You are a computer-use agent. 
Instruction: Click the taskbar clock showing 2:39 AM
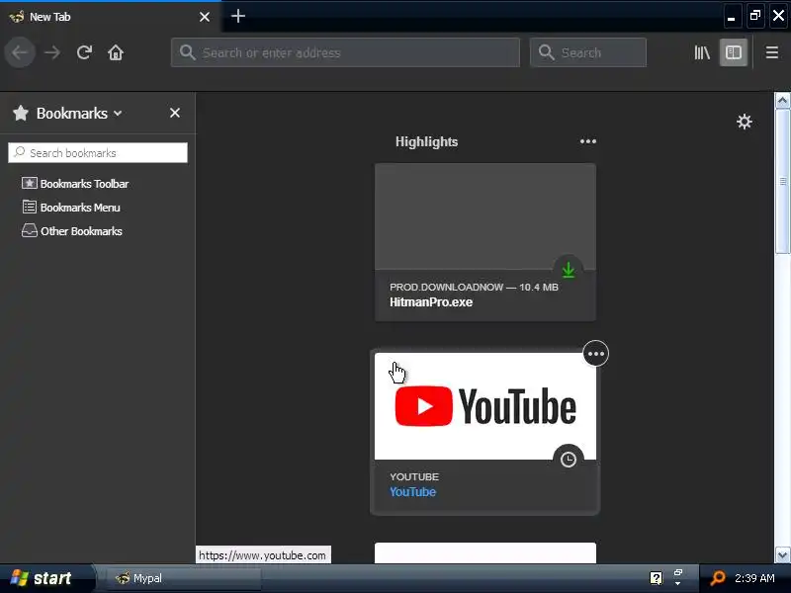coord(754,578)
